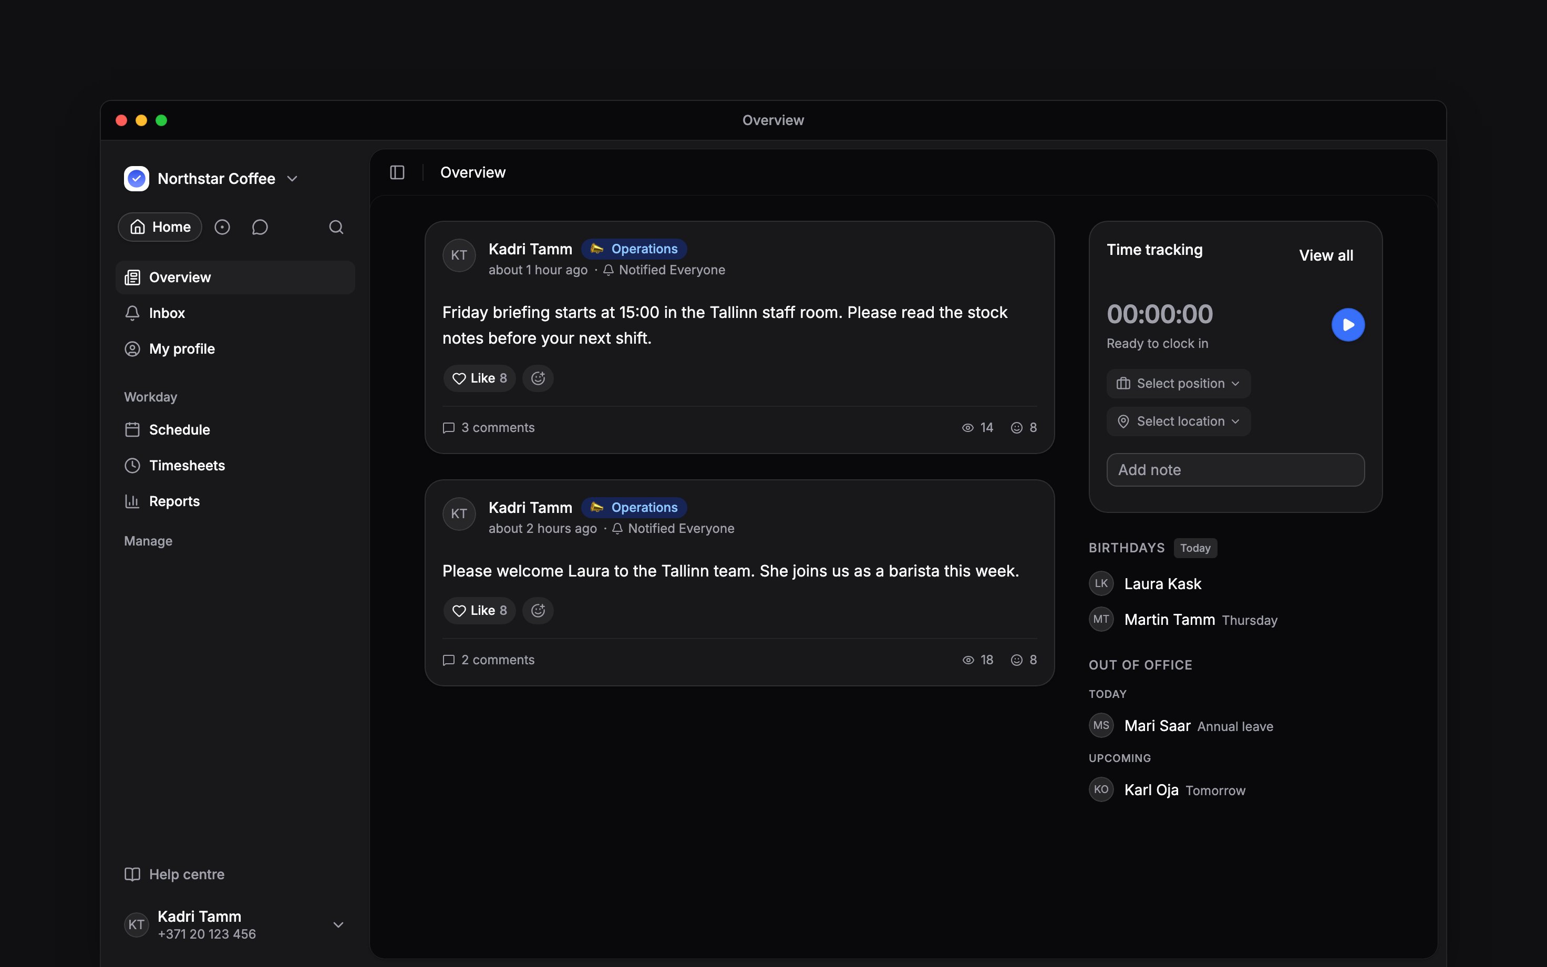Start the time tracking clock-in play button
The height and width of the screenshot is (967, 1547).
1348,325
